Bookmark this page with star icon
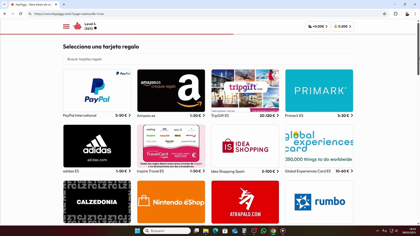 (x=385, y=14)
